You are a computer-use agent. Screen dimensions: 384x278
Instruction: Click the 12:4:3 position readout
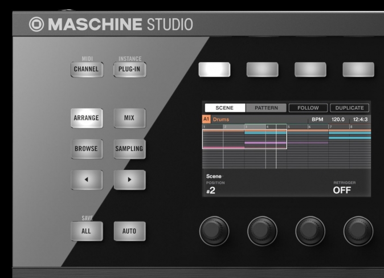(x=360, y=120)
